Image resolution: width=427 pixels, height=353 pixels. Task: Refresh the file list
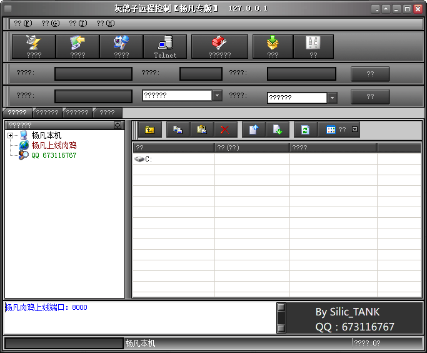pyautogui.click(x=305, y=130)
